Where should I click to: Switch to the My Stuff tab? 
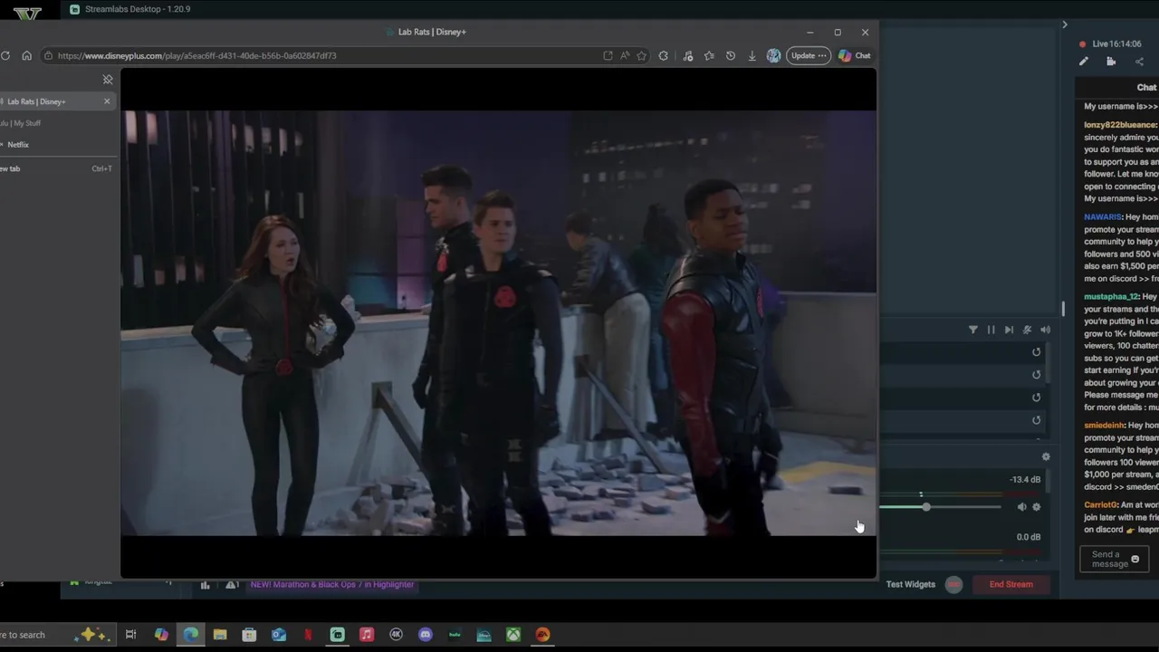coord(56,123)
